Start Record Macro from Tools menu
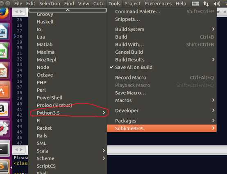The width and height of the screenshot is (227, 174). point(162,77)
